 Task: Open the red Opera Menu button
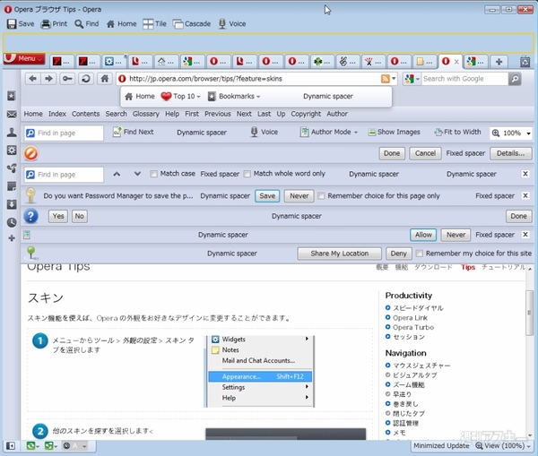(24, 58)
